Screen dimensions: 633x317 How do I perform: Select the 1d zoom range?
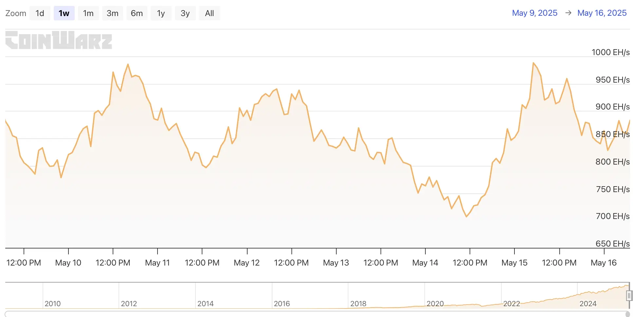[40, 13]
